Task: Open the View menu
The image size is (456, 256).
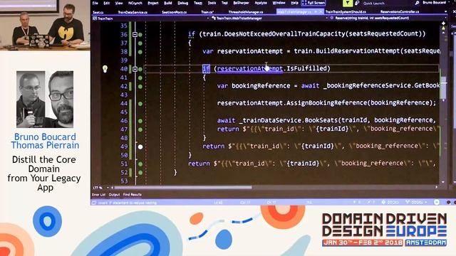Action: tap(119, 3)
